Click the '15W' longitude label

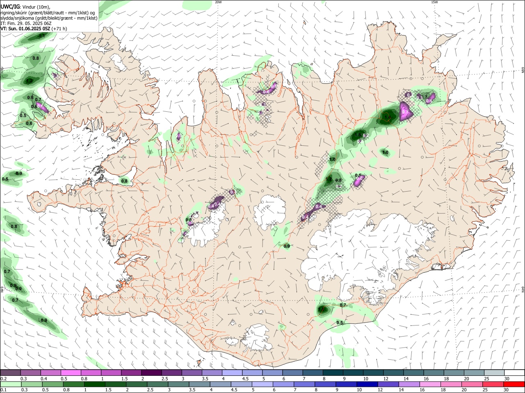[434, 2]
